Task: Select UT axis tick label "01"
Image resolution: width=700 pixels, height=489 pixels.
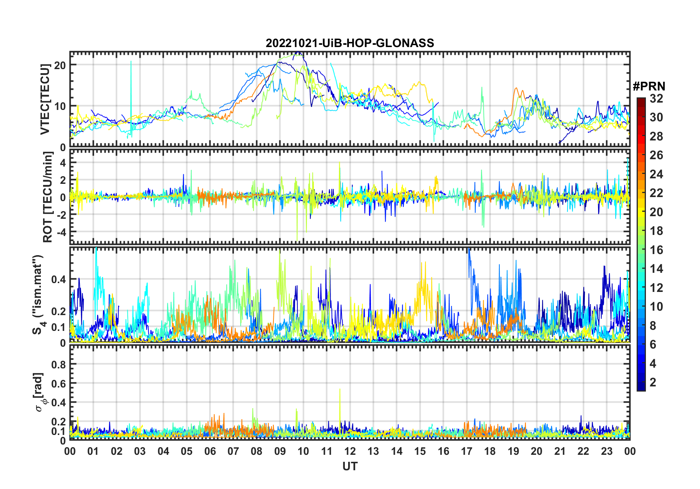Action: 93,451
